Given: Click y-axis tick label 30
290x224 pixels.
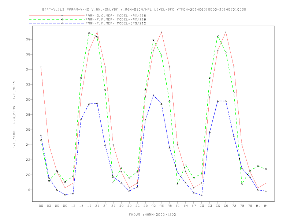Looking at the screenshot, I should (28, 100).
